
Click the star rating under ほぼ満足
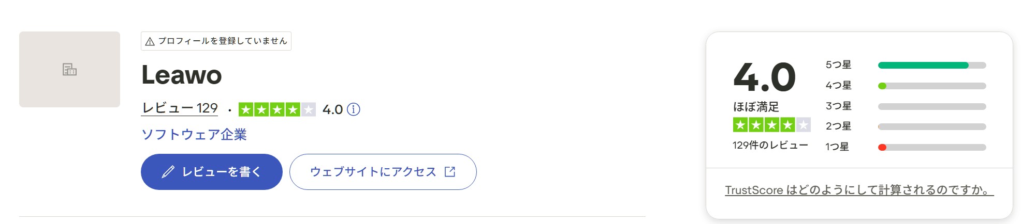771,125
